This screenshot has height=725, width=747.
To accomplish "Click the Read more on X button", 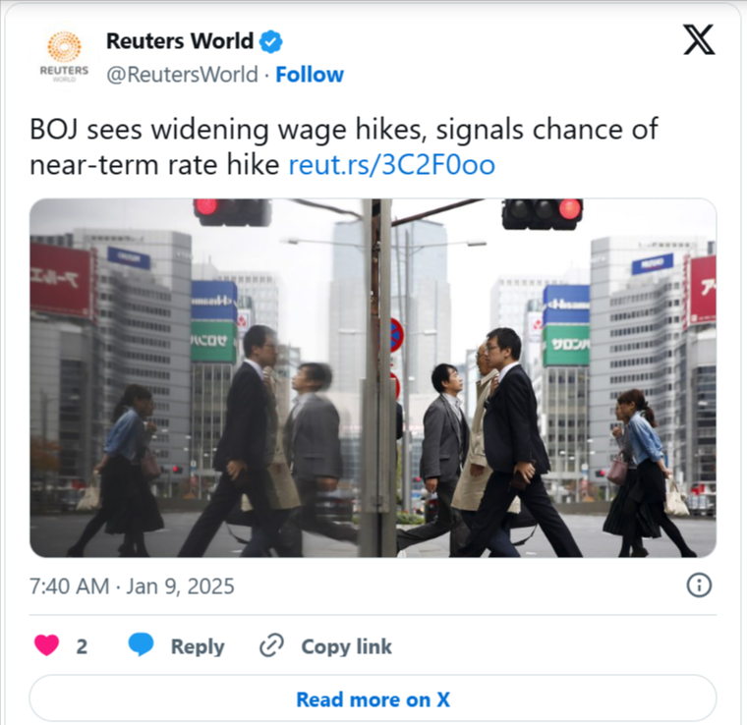I will 373,697.
